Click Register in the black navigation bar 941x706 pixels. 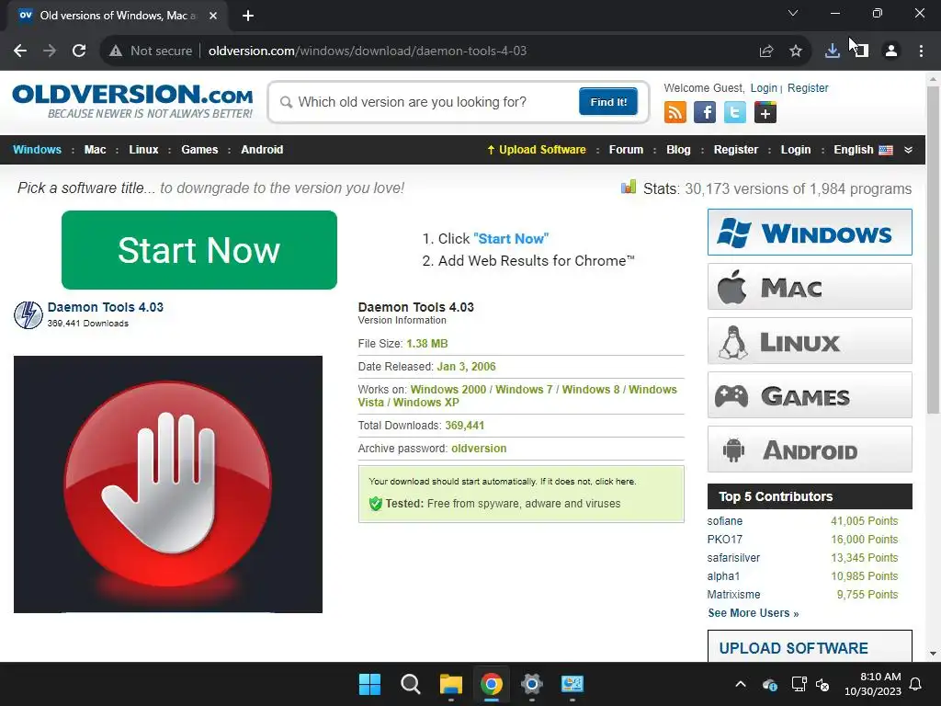[x=736, y=150]
